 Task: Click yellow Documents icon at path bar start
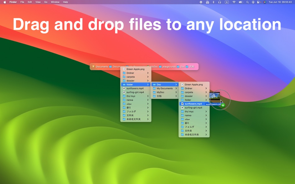93,67
